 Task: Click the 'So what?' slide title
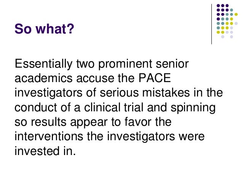pyautogui.click(x=44, y=29)
